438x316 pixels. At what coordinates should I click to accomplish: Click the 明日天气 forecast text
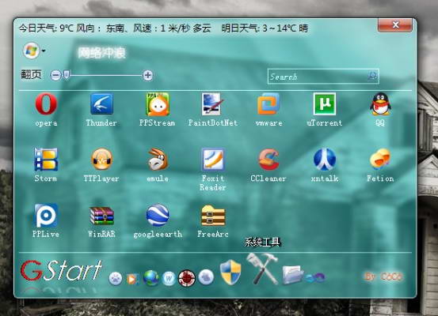tap(265, 28)
